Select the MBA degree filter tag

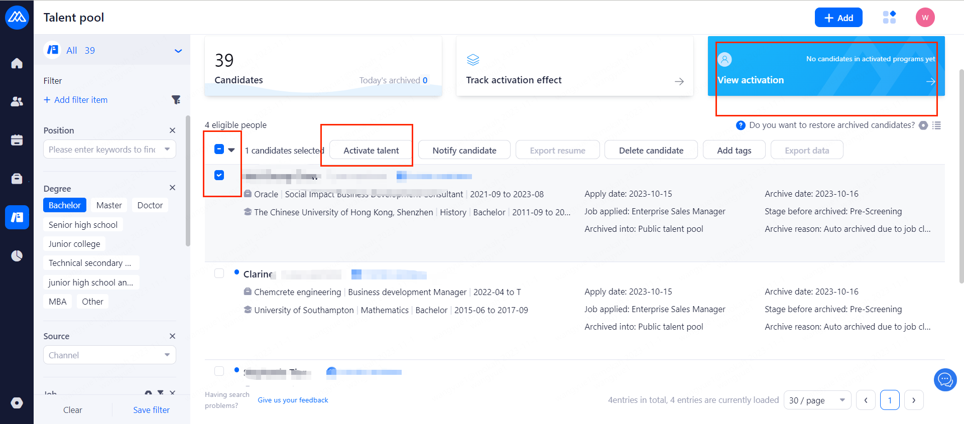(x=58, y=302)
